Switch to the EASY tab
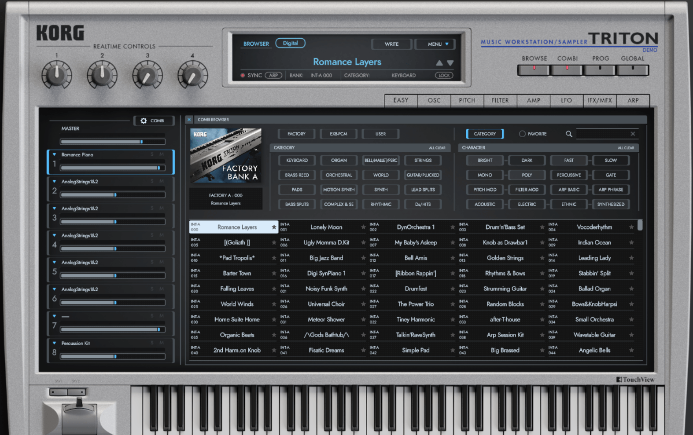The height and width of the screenshot is (435, 693). [401, 101]
